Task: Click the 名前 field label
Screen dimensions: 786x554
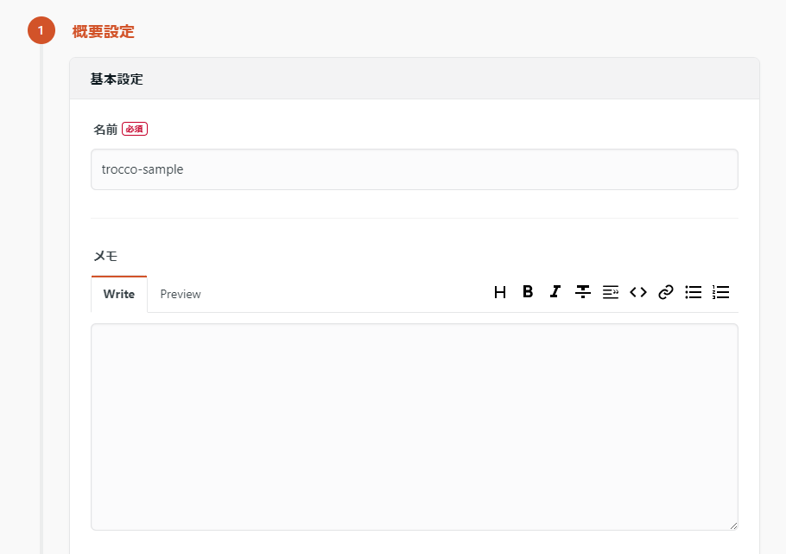Action: pos(105,130)
